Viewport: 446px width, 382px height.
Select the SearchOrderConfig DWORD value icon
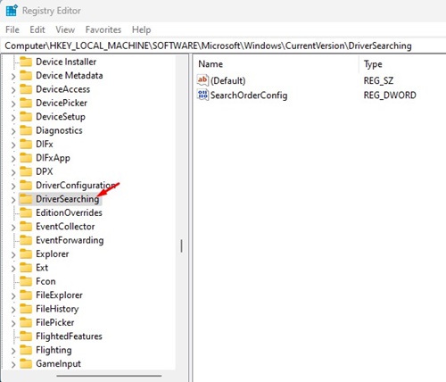click(202, 95)
